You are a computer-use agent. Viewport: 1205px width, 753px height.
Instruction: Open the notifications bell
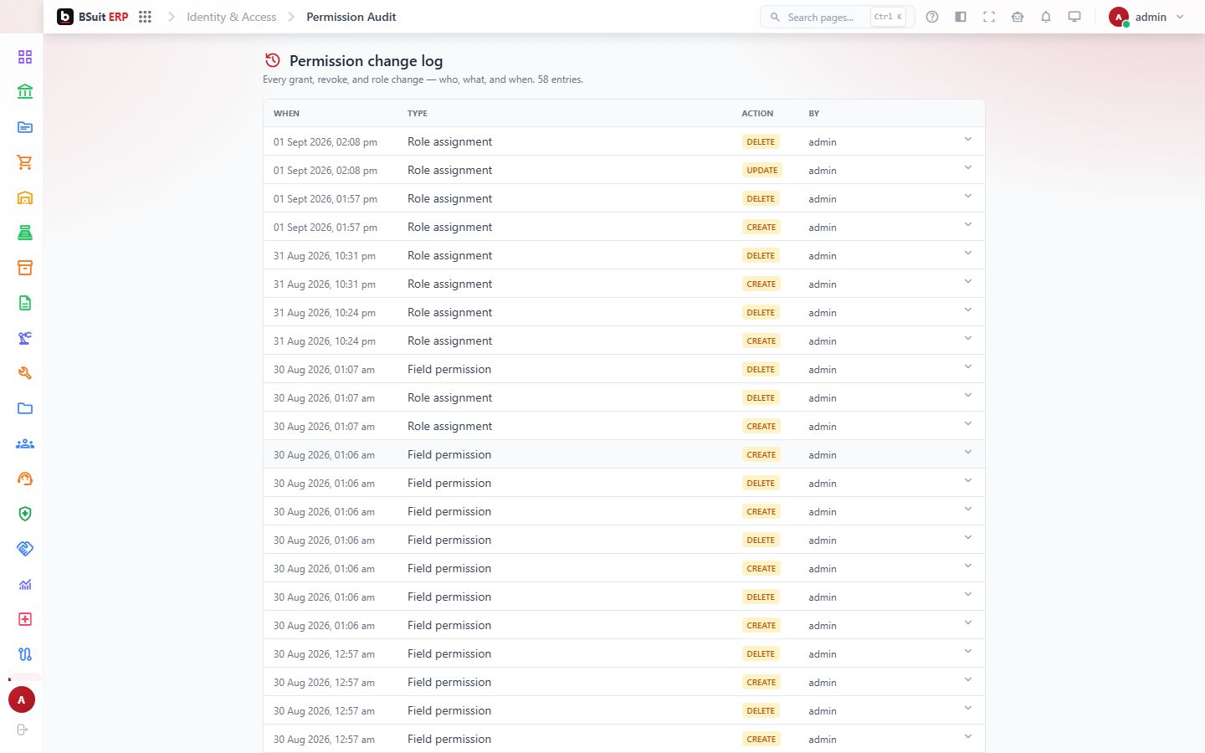[x=1046, y=17]
